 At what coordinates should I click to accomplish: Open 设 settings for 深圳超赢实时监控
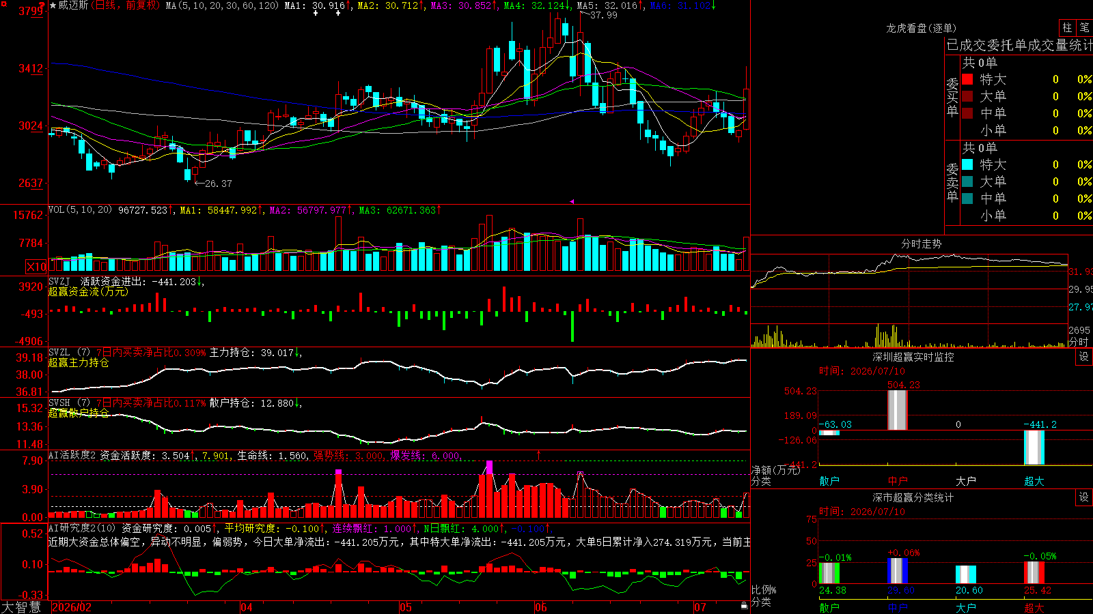(1083, 357)
